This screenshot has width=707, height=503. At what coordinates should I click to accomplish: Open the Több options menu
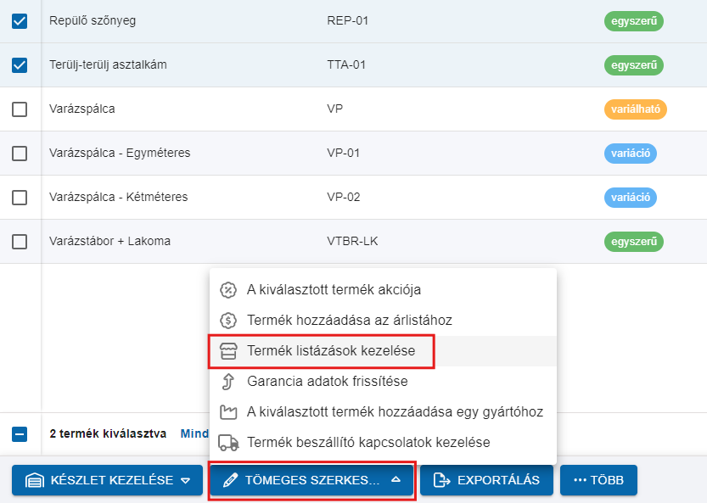tap(598, 480)
